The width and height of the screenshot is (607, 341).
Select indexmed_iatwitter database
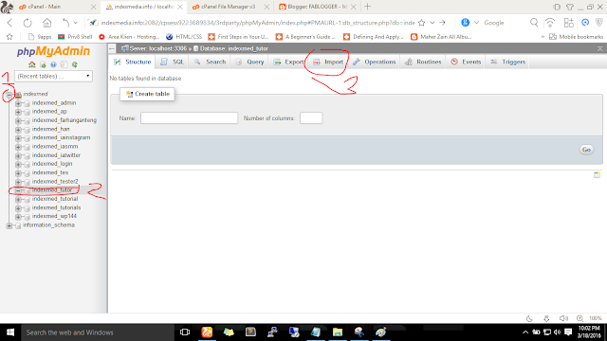[56, 155]
